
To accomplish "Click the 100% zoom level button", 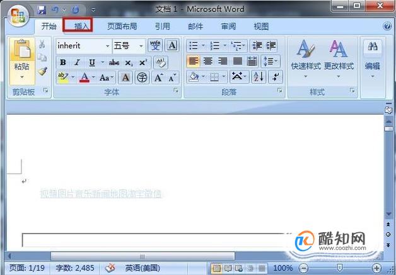I will [283, 268].
